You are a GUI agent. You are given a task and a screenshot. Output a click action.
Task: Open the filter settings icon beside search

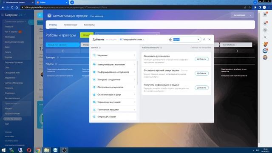[204, 40]
